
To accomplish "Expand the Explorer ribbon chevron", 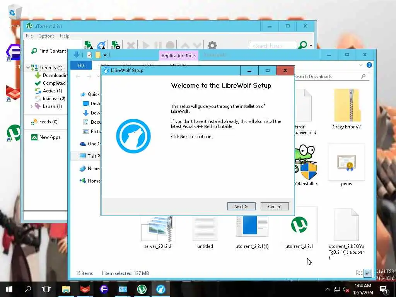I will (x=361, y=65).
